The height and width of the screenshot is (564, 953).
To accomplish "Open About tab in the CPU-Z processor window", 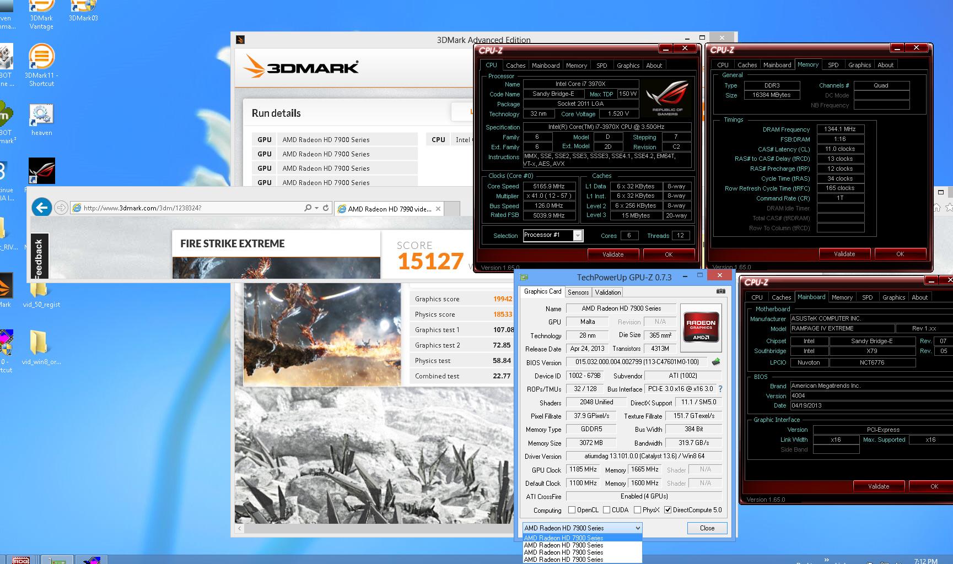I will coord(654,65).
